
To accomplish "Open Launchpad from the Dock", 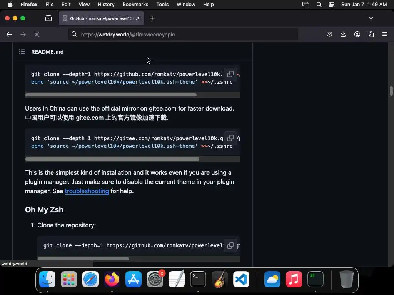I will pyautogui.click(x=69, y=279).
